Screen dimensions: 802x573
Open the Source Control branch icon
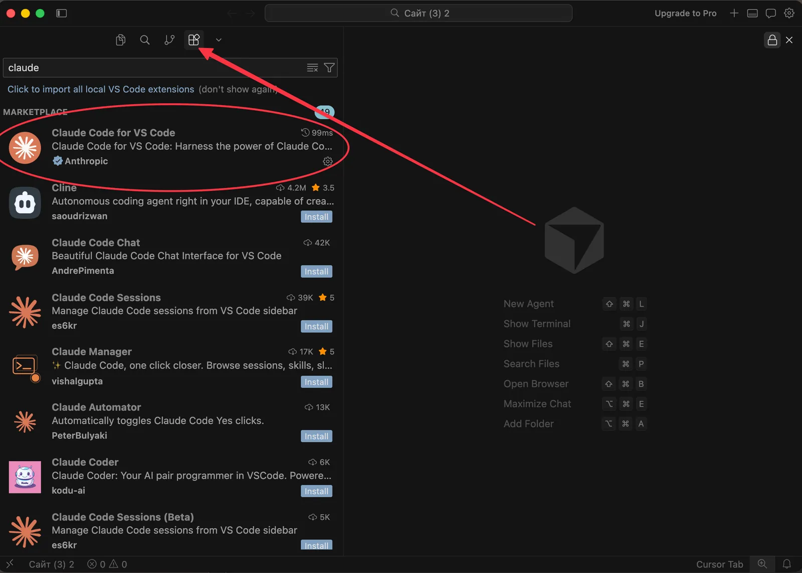click(169, 40)
